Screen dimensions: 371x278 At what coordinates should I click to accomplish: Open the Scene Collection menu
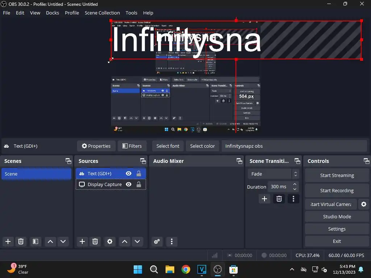(102, 13)
